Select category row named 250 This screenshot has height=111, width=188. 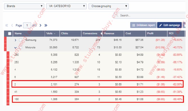[17, 55]
